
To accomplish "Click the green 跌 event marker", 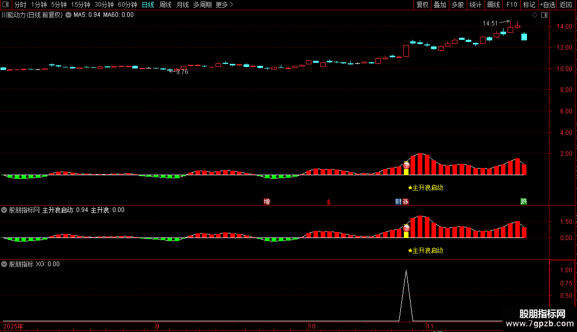I will point(524,201).
